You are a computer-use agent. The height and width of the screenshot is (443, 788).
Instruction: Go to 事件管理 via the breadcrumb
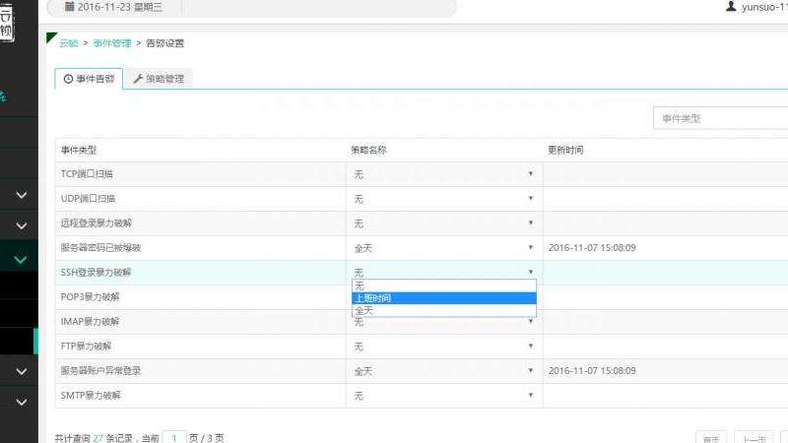coord(111,43)
